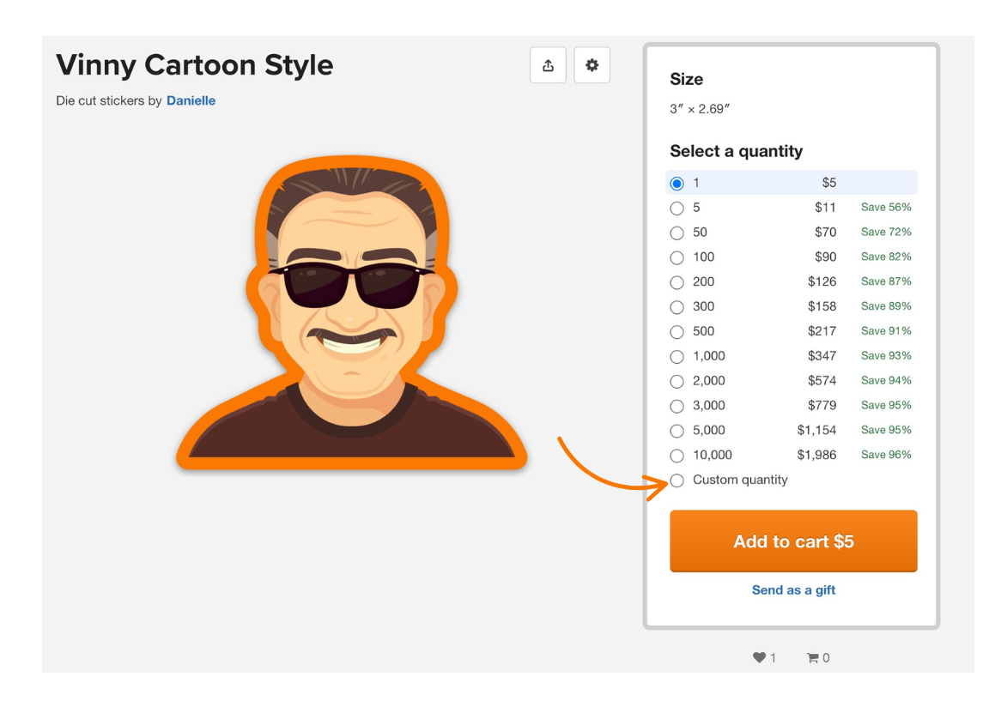Open the shopping cart icon
This screenshot has width=1007, height=707.
coord(813,657)
